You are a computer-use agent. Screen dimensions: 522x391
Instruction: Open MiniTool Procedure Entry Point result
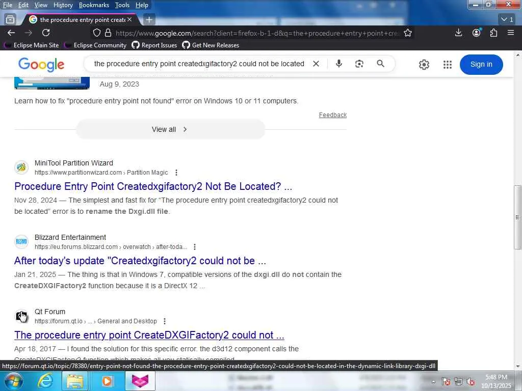153,186
